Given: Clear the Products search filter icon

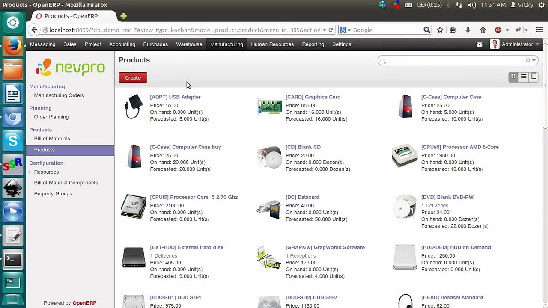Looking at the screenshot, I should click(528, 60).
